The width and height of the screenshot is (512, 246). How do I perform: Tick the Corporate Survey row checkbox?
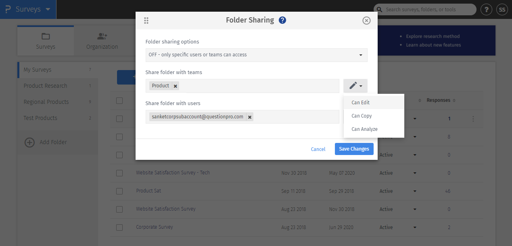[x=119, y=227]
